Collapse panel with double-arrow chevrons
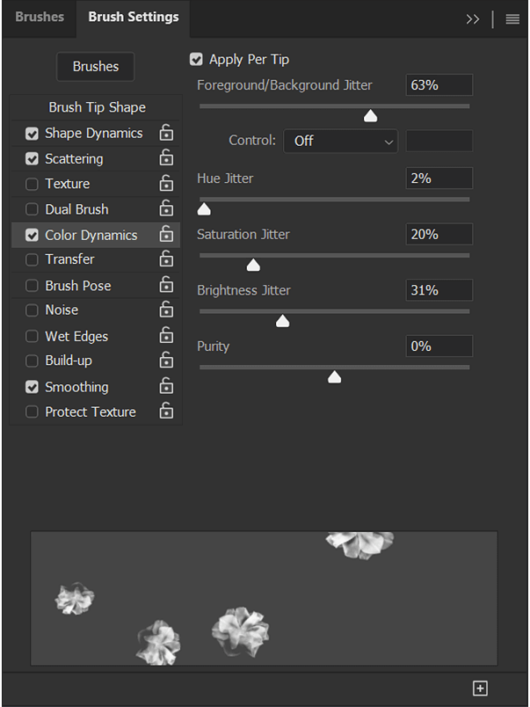530x707 pixels. tap(473, 18)
